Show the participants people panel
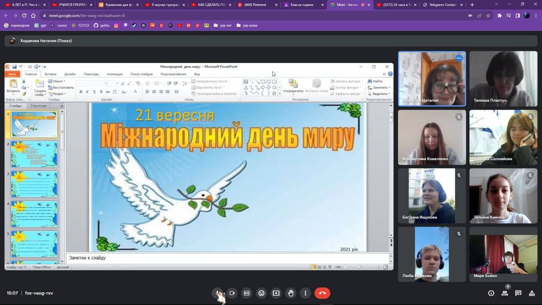 (x=505, y=293)
